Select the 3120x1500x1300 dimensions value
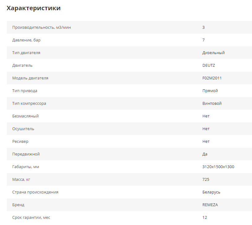 tap(218, 167)
